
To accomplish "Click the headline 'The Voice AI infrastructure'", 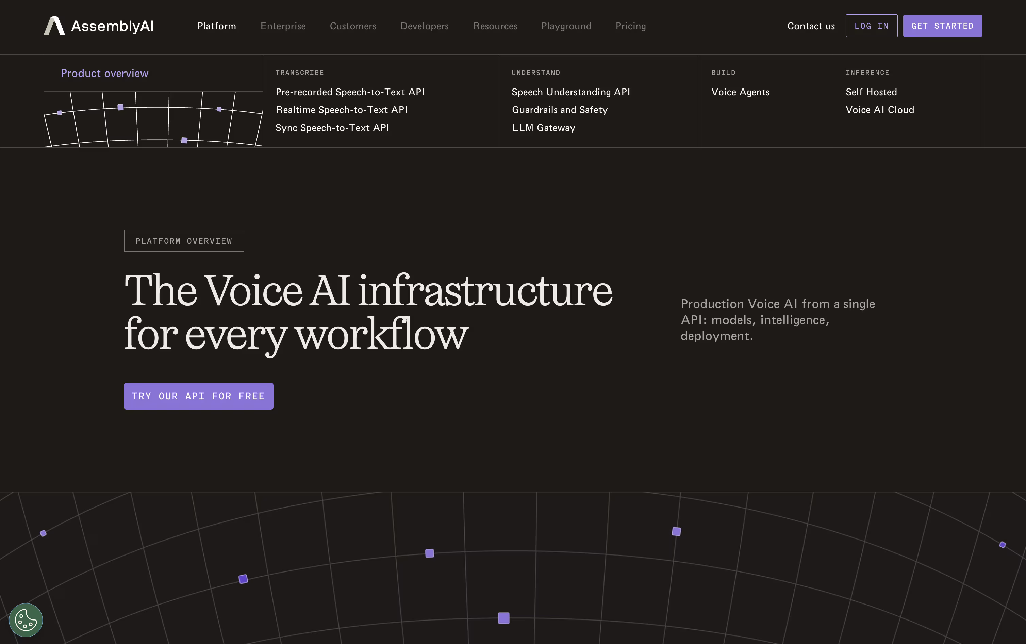I will (368, 290).
